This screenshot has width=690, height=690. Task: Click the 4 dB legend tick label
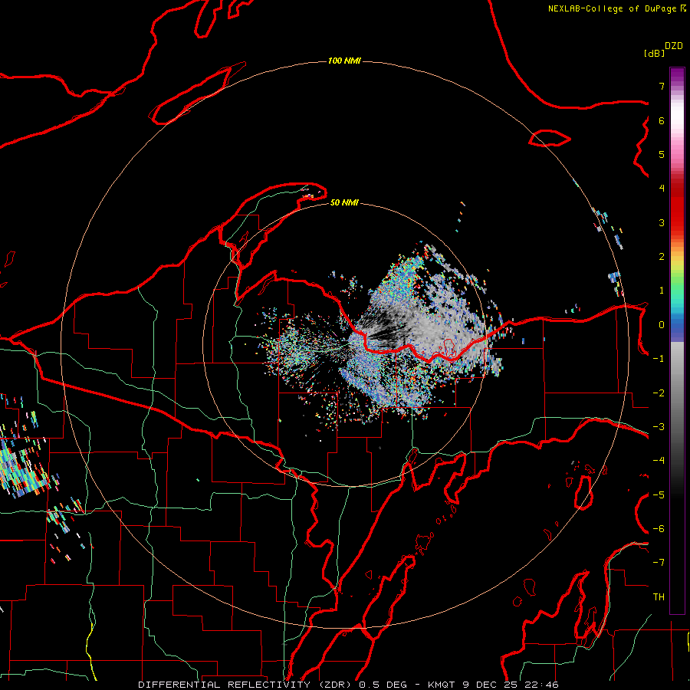pyautogui.click(x=662, y=189)
